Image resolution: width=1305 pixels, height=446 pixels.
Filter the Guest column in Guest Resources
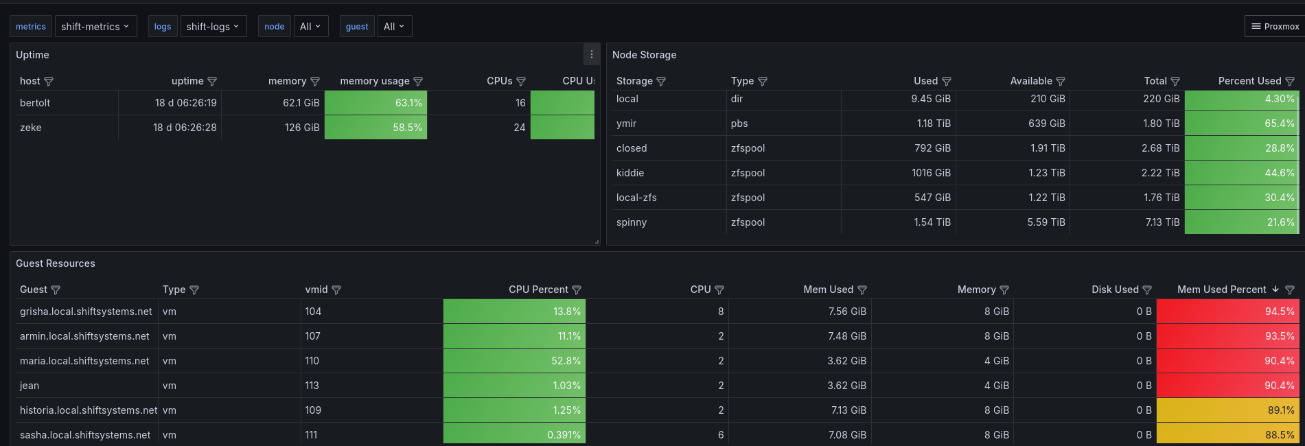56,290
